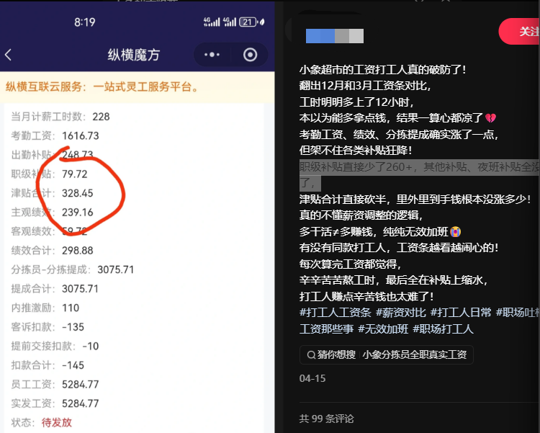Select the 绩效合计 298.88 row

(52, 251)
